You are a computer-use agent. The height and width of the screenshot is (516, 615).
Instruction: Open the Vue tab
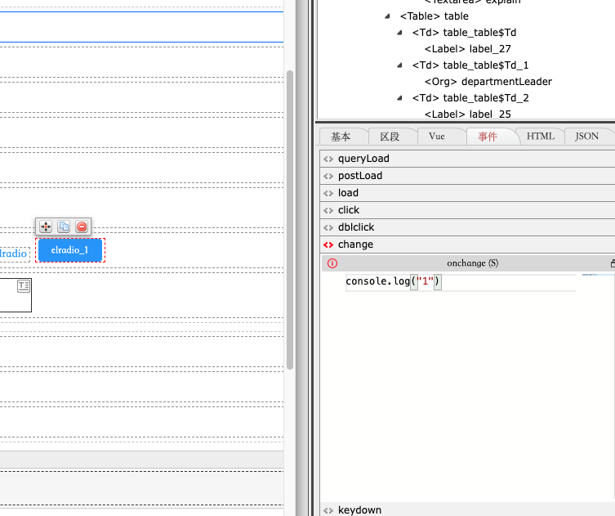tap(436, 137)
